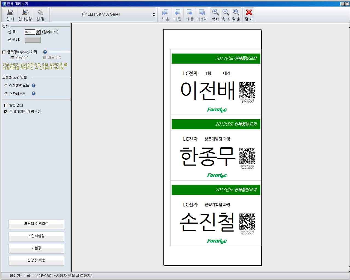Toggle 바깥영역 checkbox
The width and height of the screenshot is (350, 280).
(x=44, y=57)
